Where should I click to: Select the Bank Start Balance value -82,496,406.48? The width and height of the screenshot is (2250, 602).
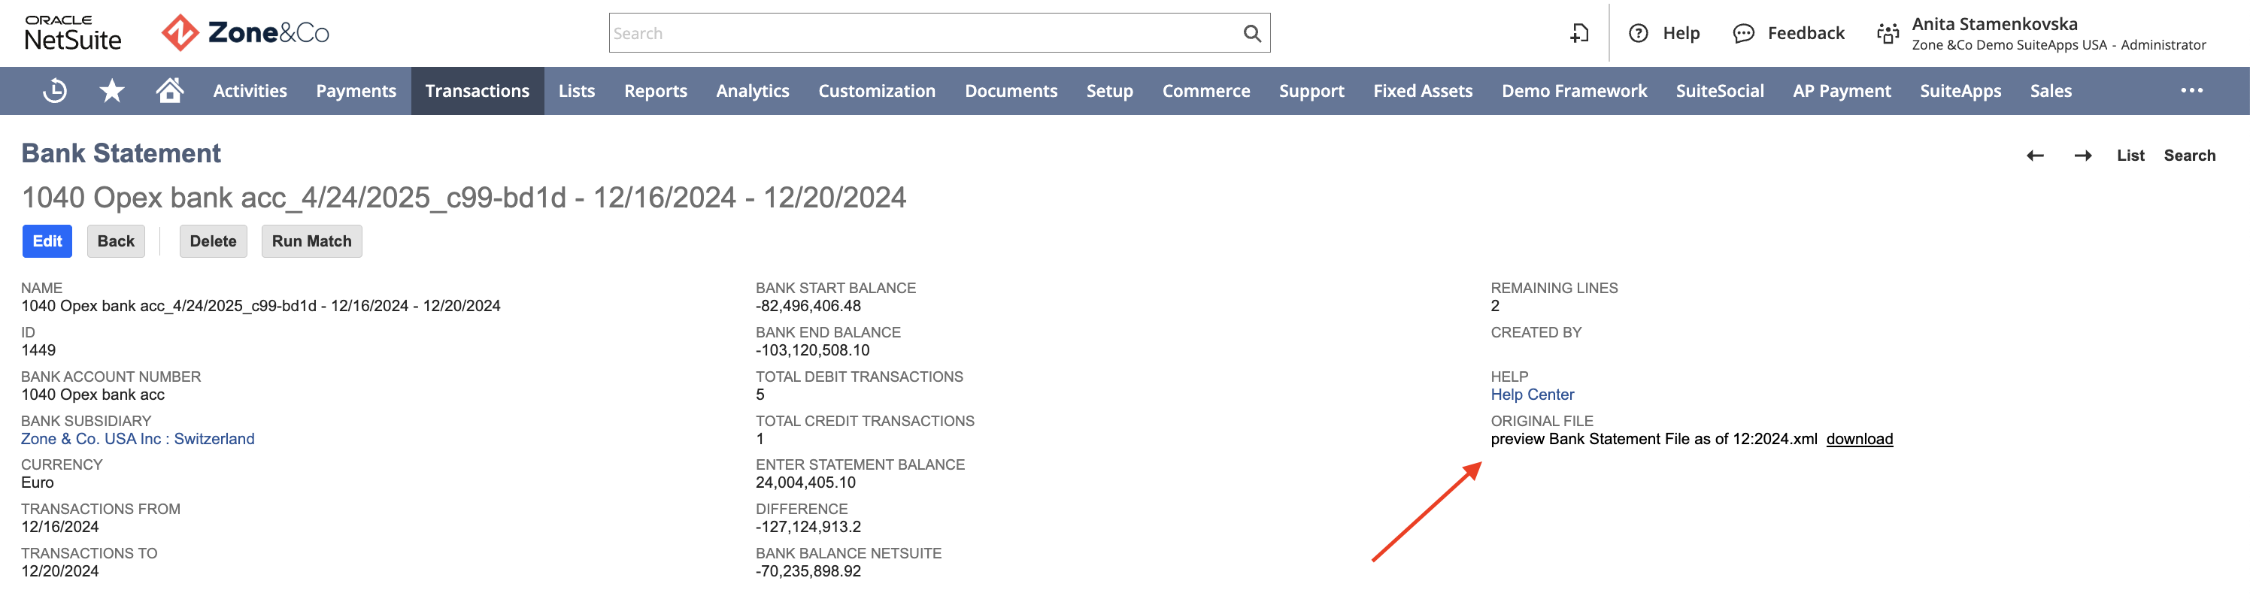(x=808, y=306)
